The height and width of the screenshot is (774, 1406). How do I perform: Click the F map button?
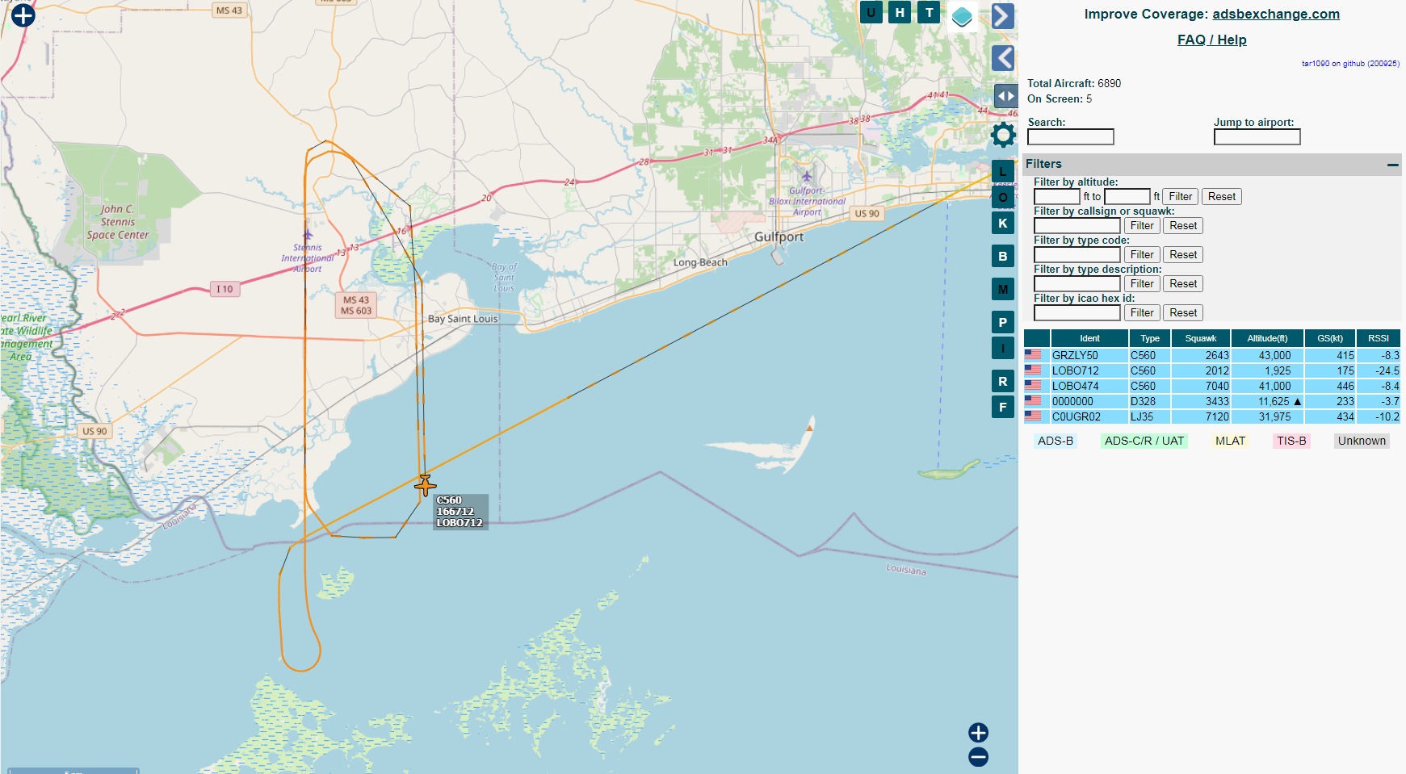[x=1002, y=407]
